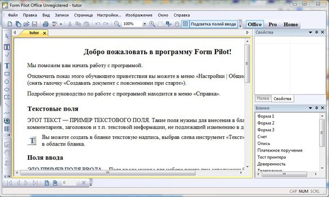Click the mouse icon in toolbar
The width and height of the screenshot is (329, 197).
177,24
